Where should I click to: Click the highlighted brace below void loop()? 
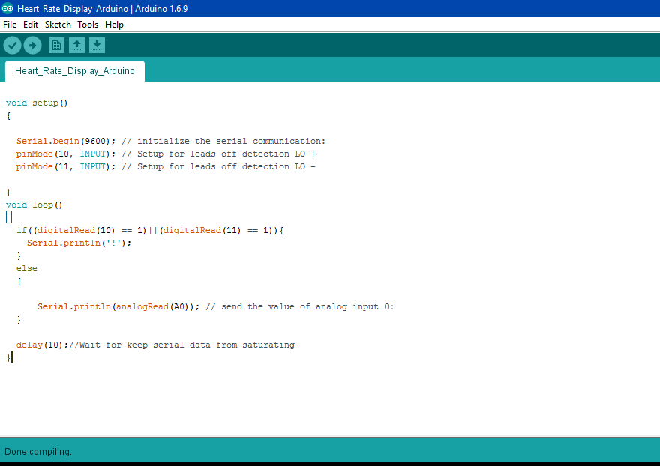[9, 217]
